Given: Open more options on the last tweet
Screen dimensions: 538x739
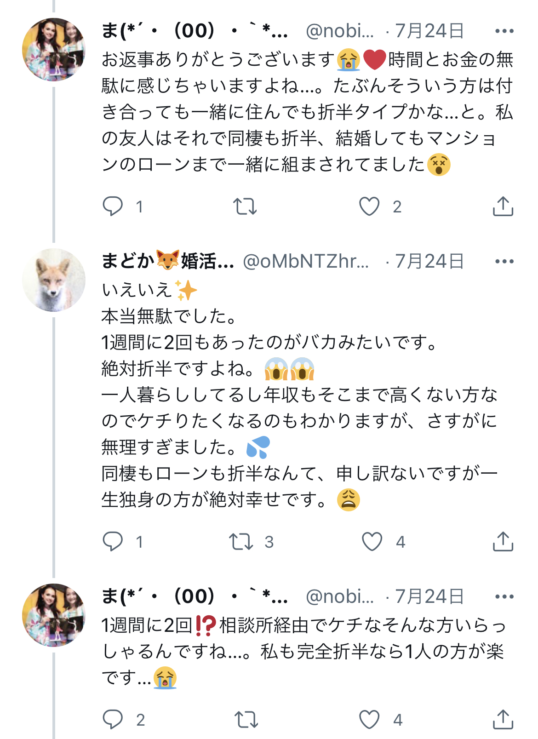Looking at the screenshot, I should (x=504, y=597).
